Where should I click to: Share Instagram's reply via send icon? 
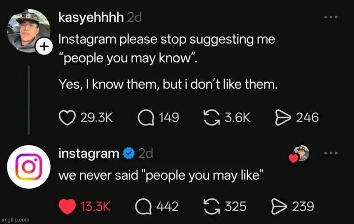point(280,206)
